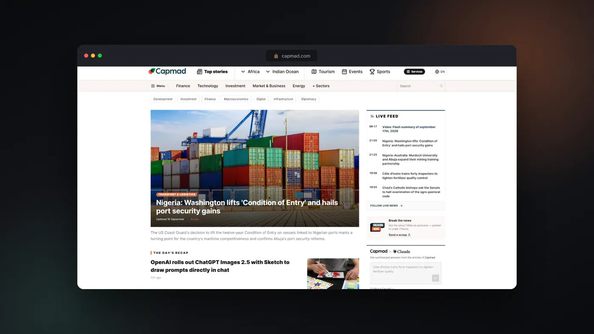Select the Investment item in navigation bar
The width and height of the screenshot is (594, 334).
pyautogui.click(x=235, y=86)
